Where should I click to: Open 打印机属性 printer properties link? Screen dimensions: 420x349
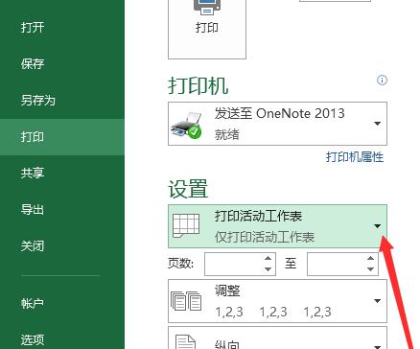(355, 157)
